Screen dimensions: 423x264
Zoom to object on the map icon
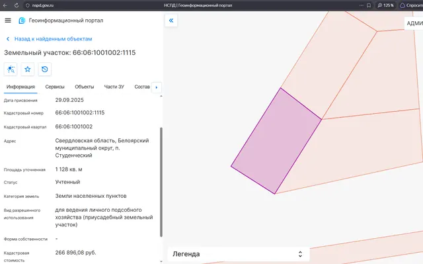click(x=11, y=69)
